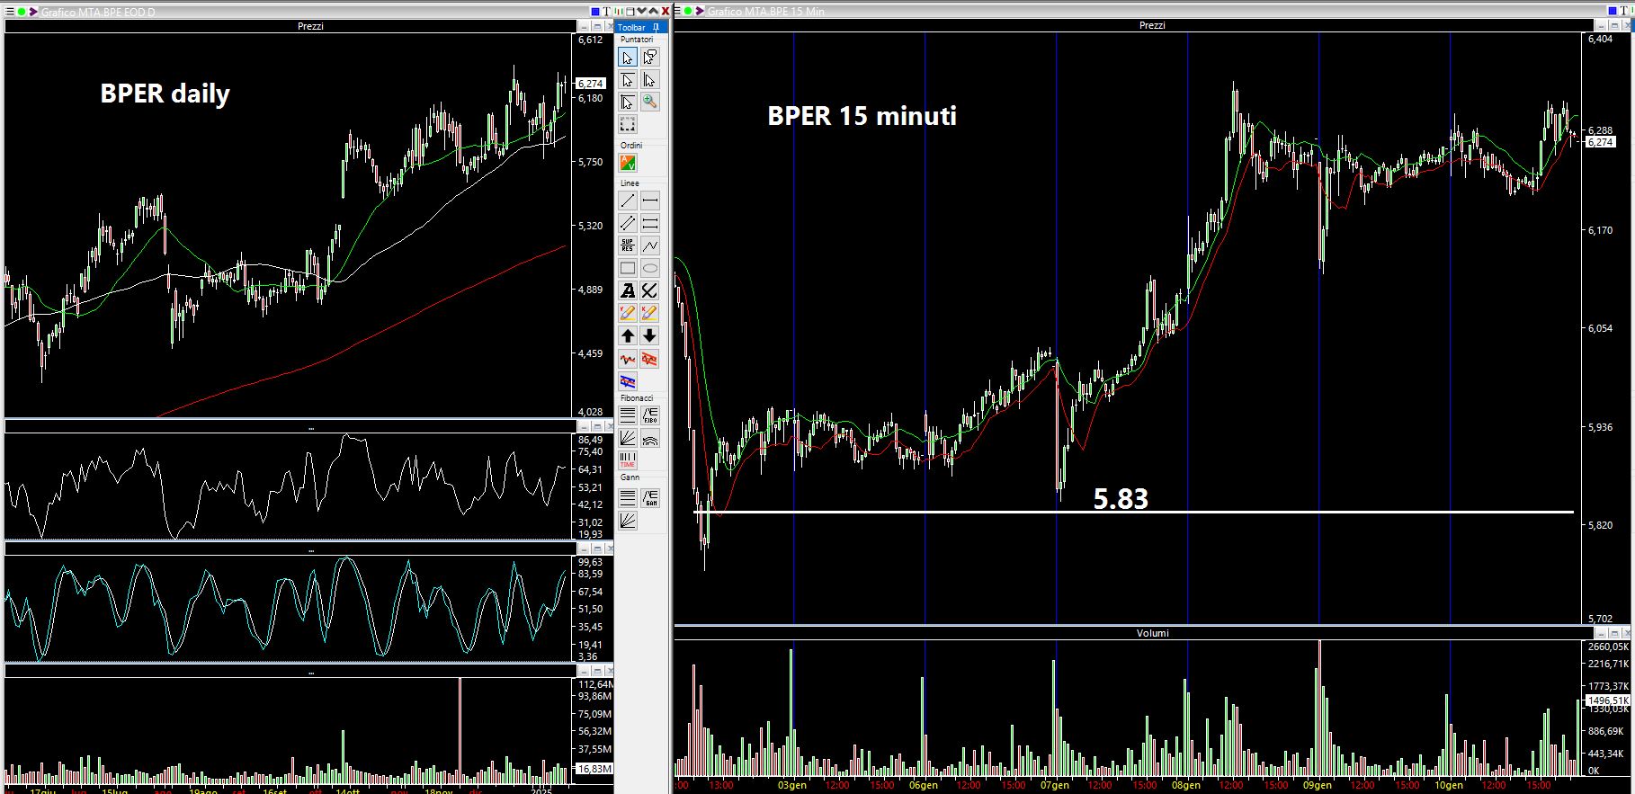Select the vertical-line cursor pointer

650,80
